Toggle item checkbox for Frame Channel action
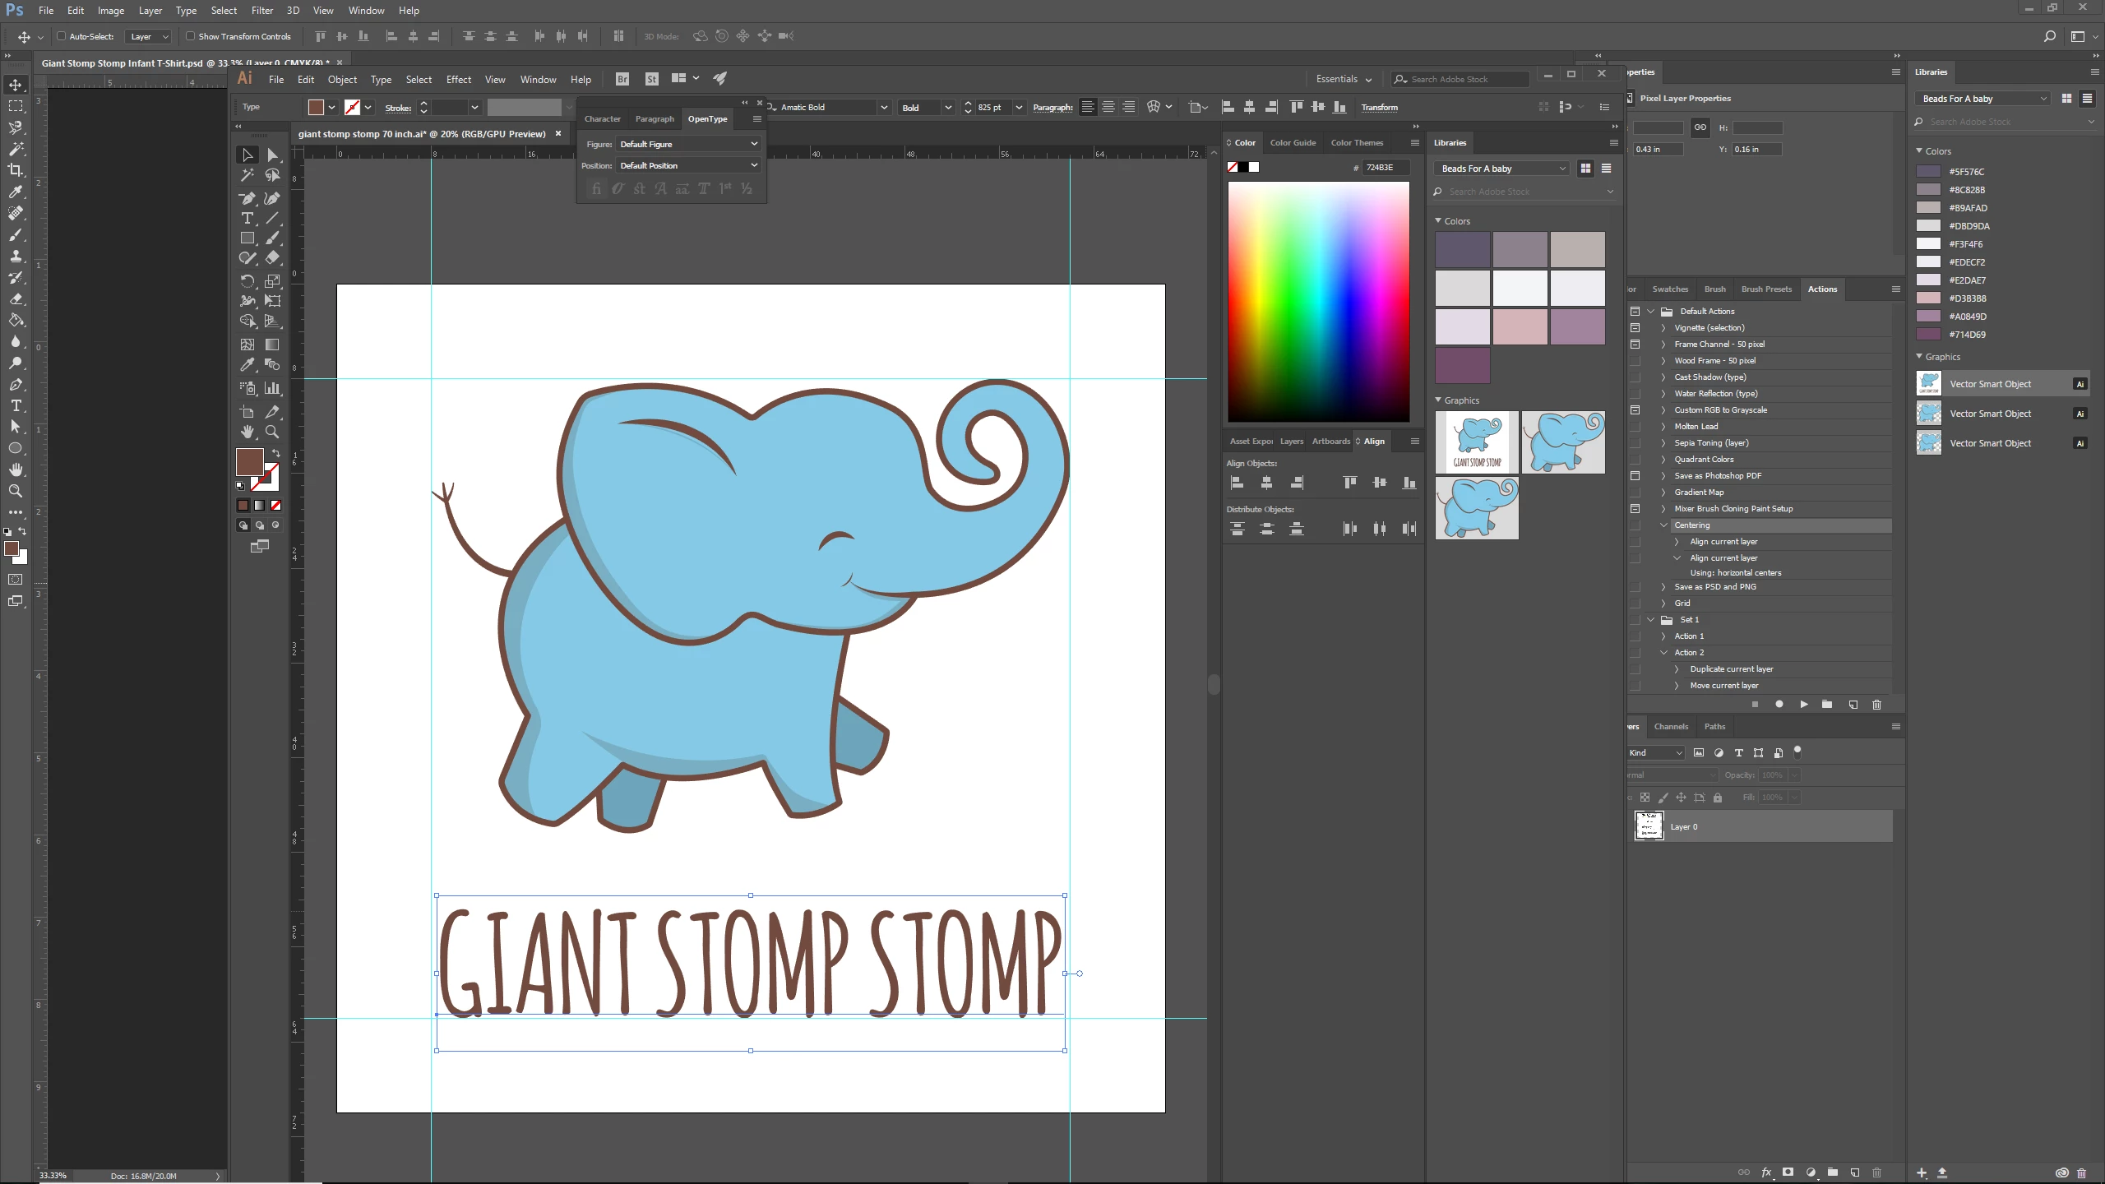 [x=1635, y=345]
